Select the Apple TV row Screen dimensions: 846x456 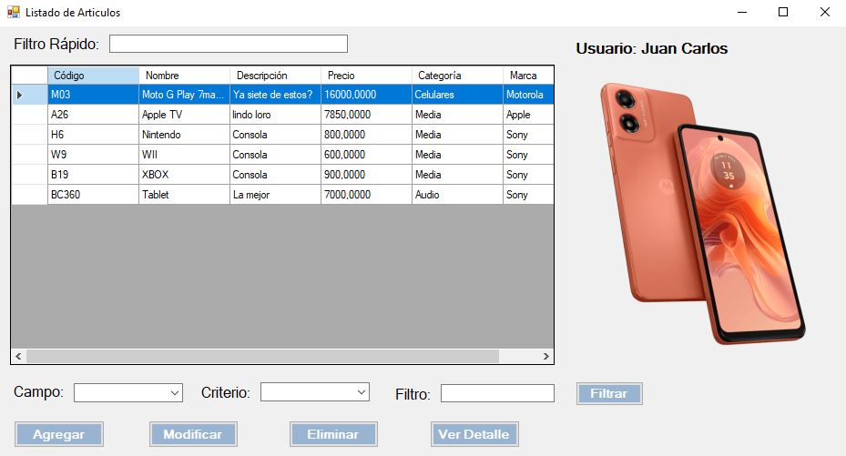click(184, 115)
